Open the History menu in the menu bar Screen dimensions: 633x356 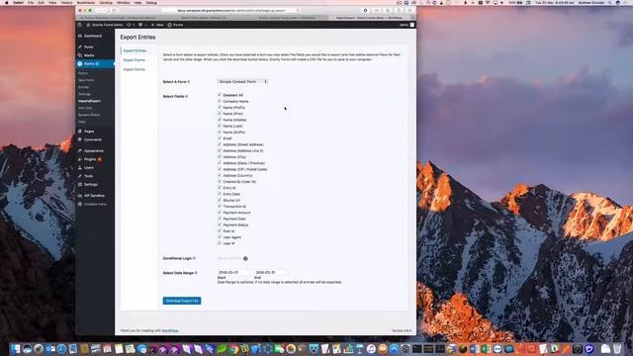tap(66, 2)
